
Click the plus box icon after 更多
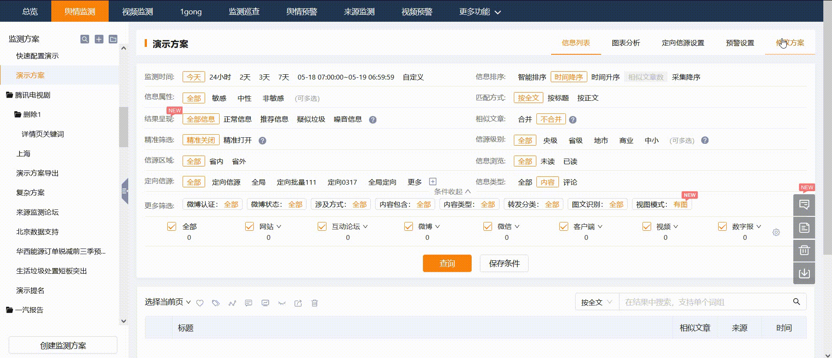click(433, 182)
